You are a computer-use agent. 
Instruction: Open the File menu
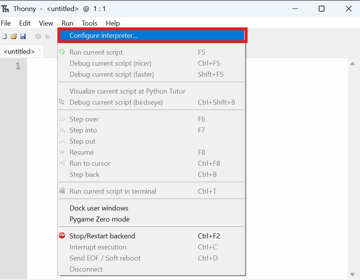click(6, 23)
